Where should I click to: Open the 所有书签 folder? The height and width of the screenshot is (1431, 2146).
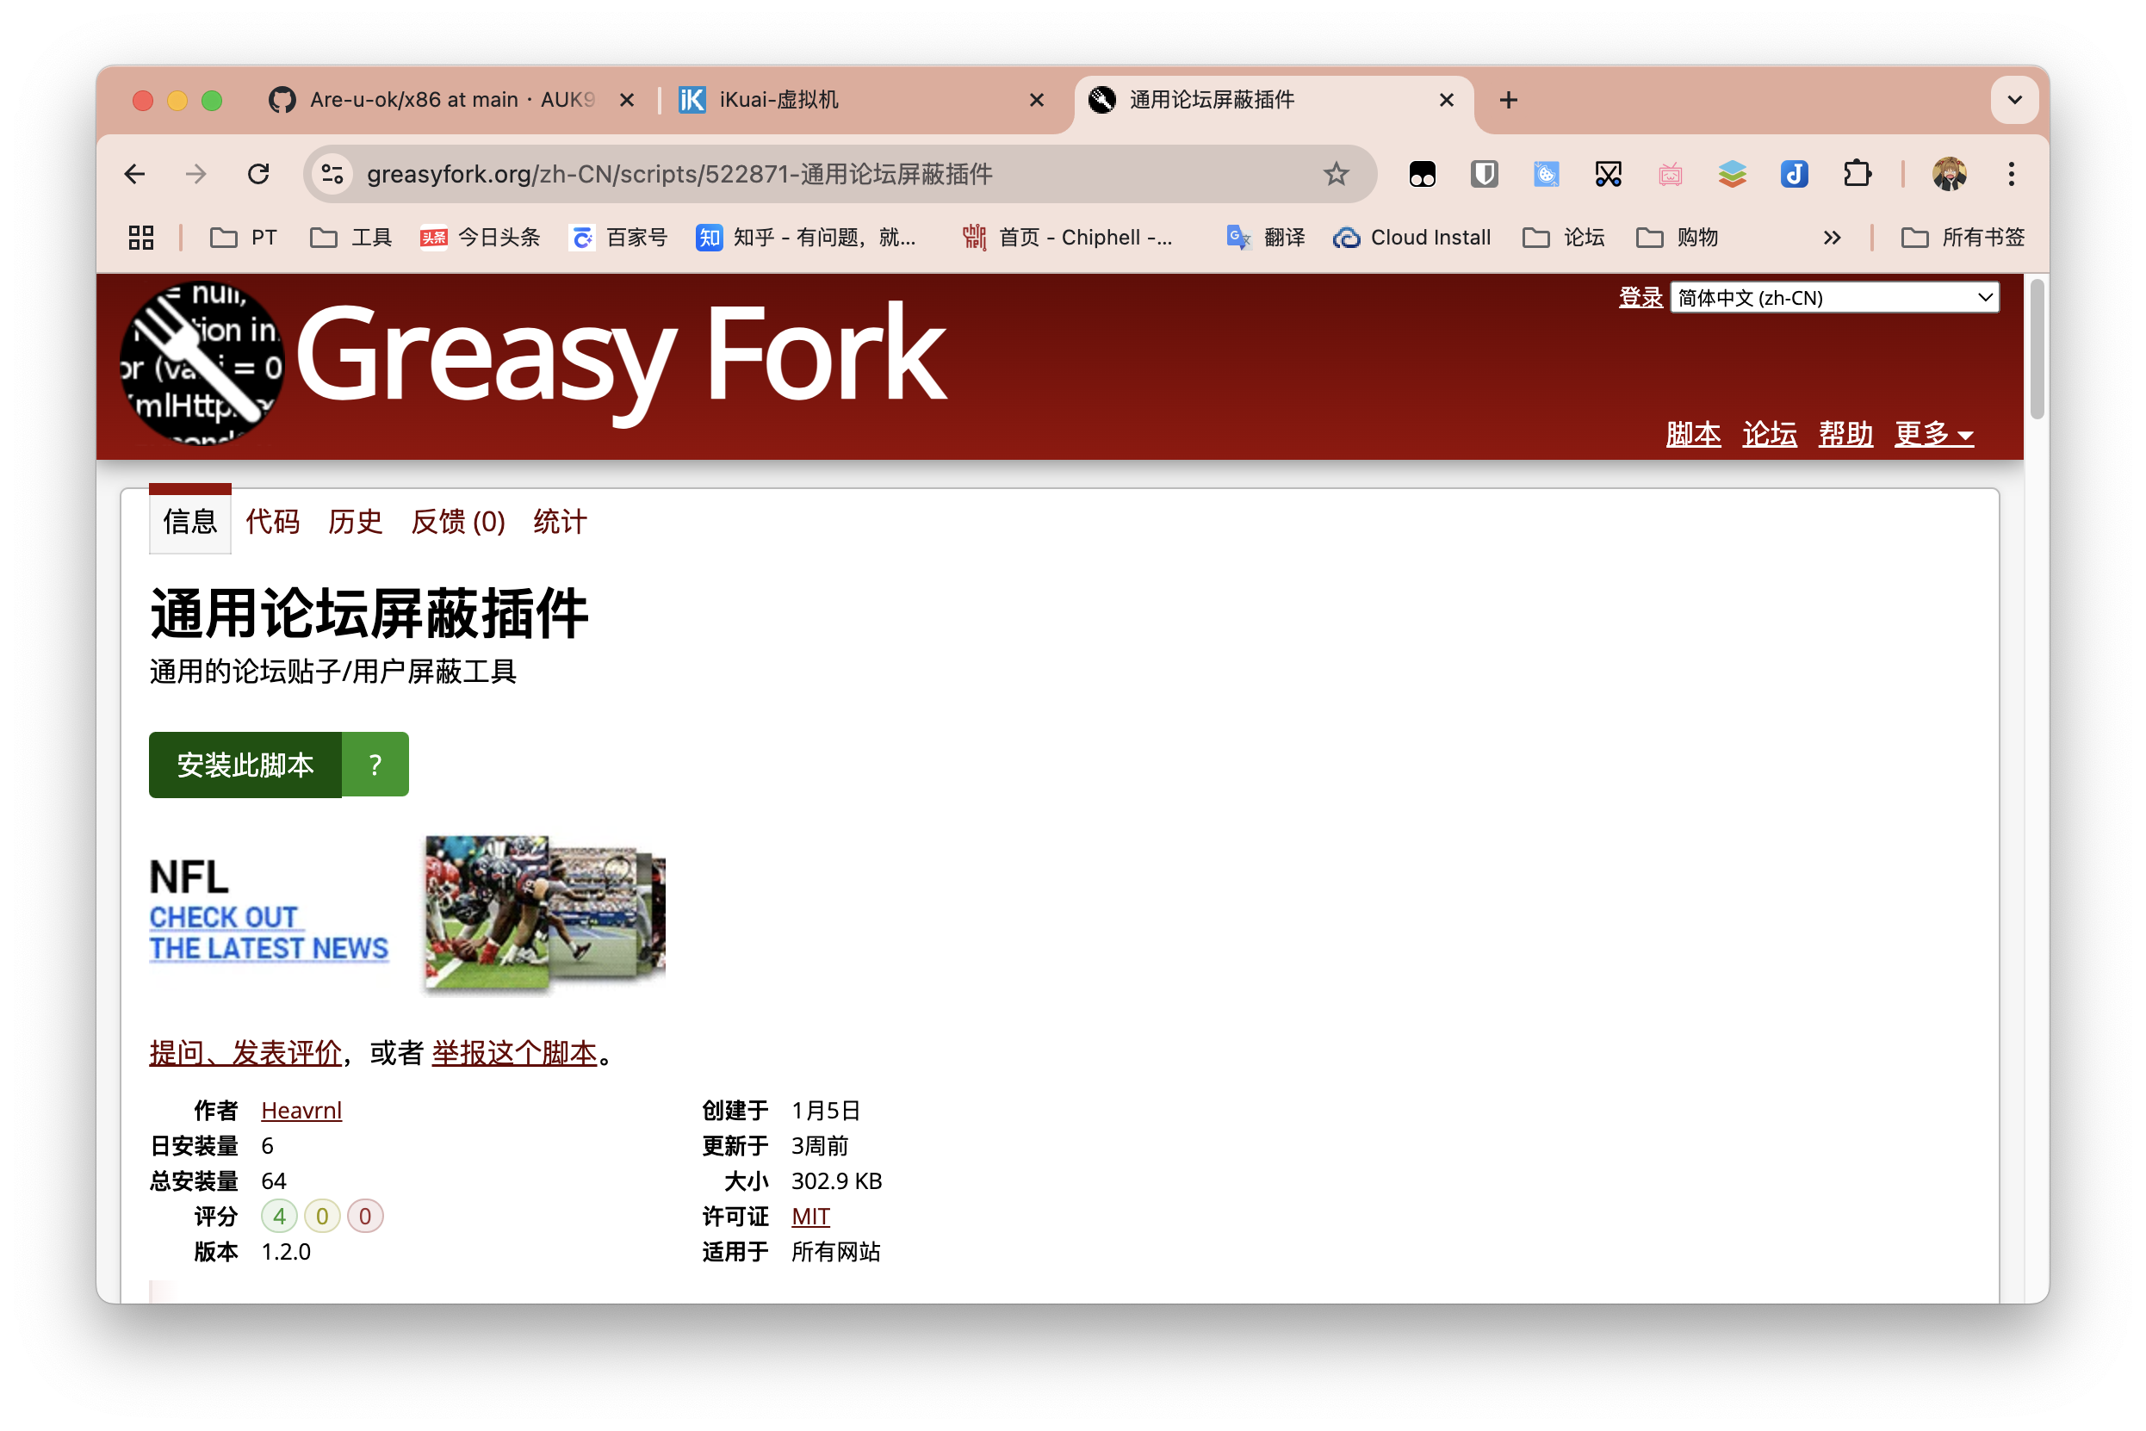point(1963,238)
